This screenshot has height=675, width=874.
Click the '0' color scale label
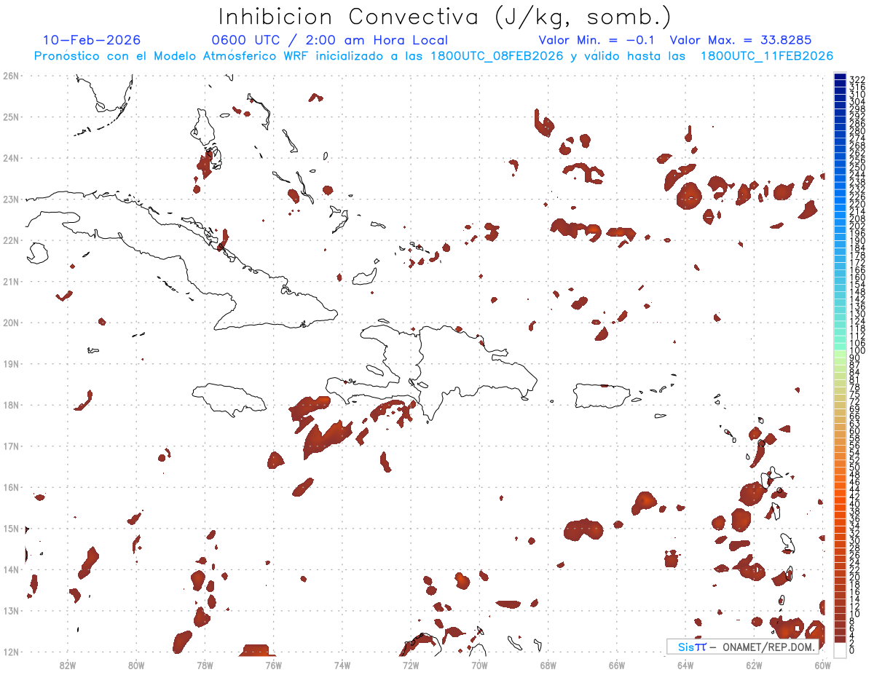[x=852, y=650]
